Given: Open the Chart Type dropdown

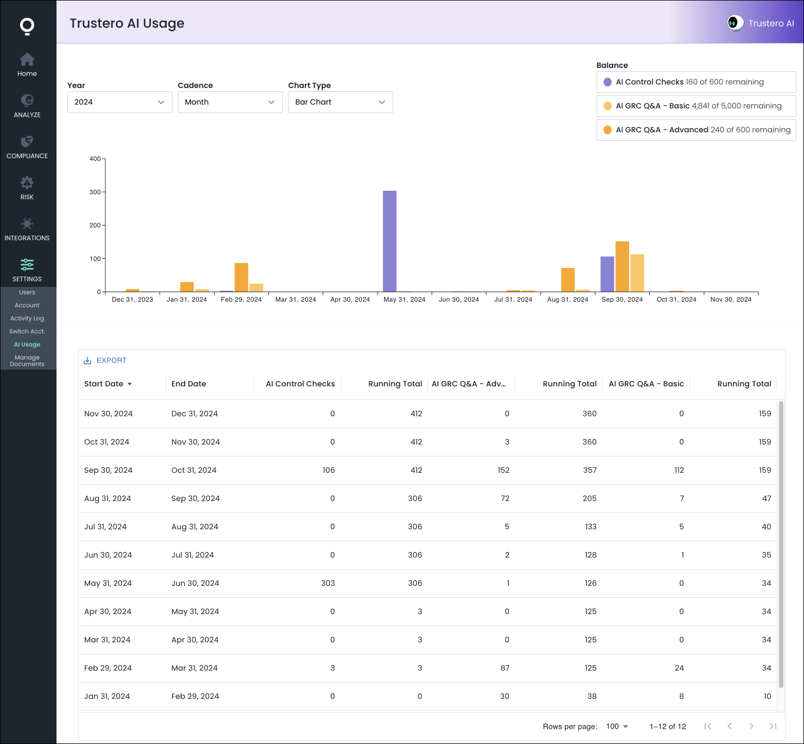Looking at the screenshot, I should 341,102.
